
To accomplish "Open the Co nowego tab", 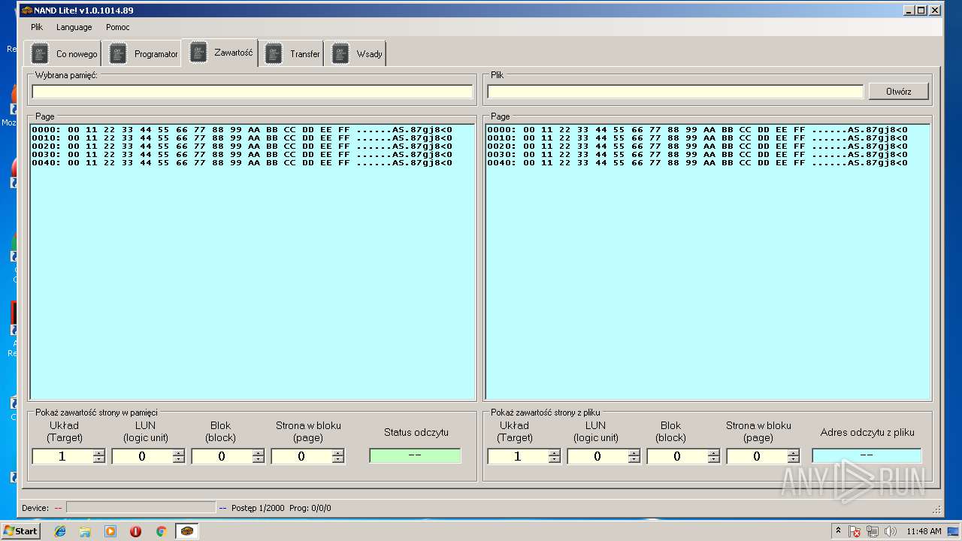I will (64, 54).
